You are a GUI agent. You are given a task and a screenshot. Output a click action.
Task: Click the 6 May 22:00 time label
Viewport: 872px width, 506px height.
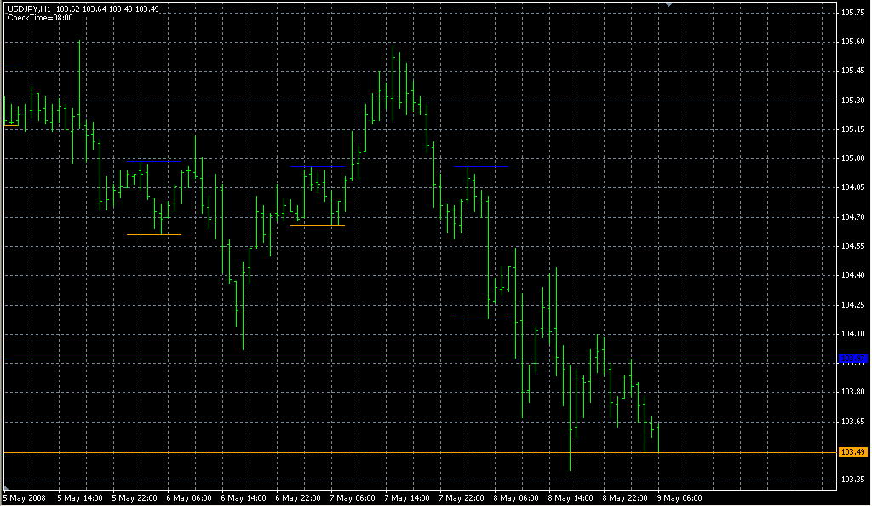click(298, 498)
